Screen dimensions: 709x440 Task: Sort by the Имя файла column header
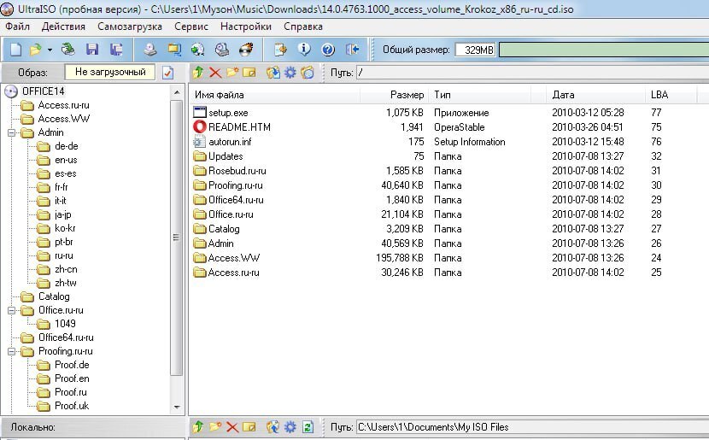tap(274, 95)
